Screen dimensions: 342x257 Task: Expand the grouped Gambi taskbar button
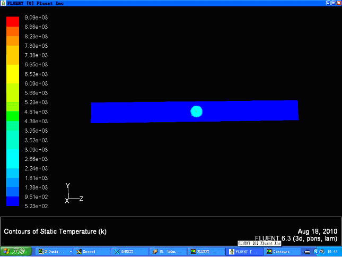(x=55, y=251)
